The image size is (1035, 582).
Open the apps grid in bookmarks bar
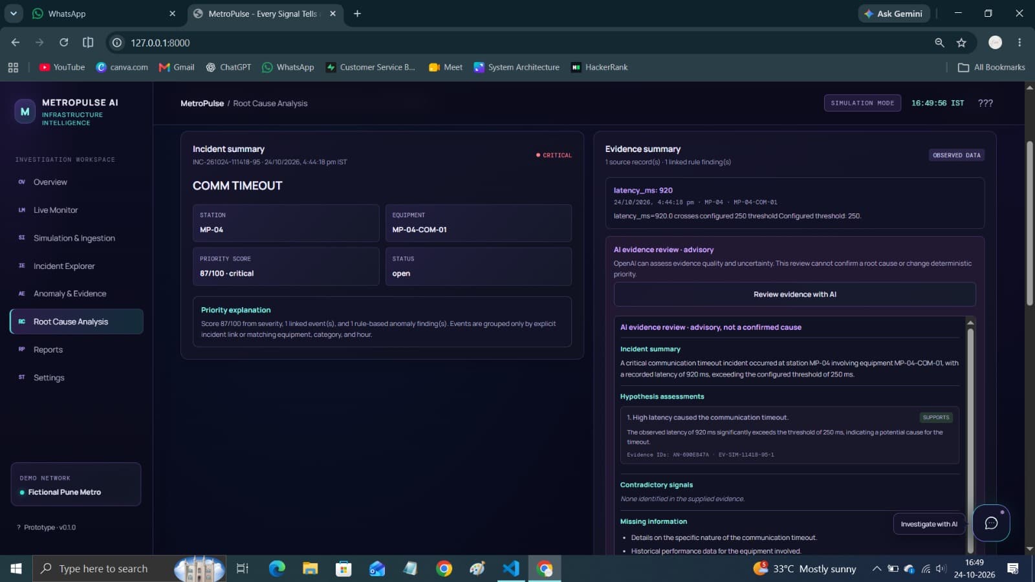[x=13, y=67]
